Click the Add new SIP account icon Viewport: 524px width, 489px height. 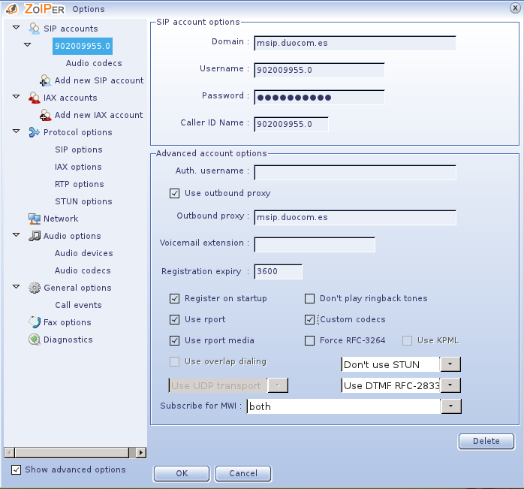(46, 80)
